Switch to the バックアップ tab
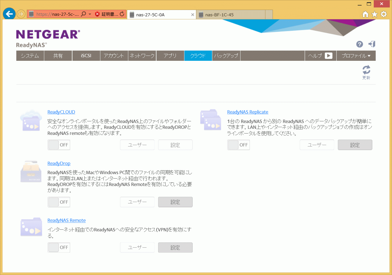Screen dimensions: 392x275 226,56
